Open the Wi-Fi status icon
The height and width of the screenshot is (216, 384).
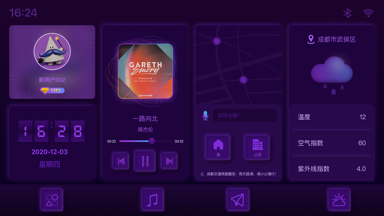pyautogui.click(x=368, y=13)
